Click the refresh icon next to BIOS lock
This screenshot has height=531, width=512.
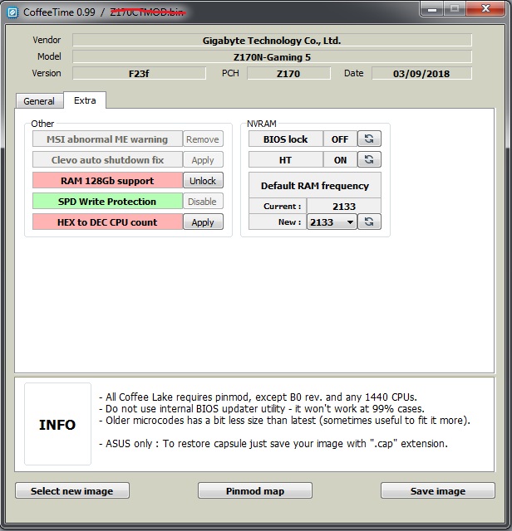(369, 139)
